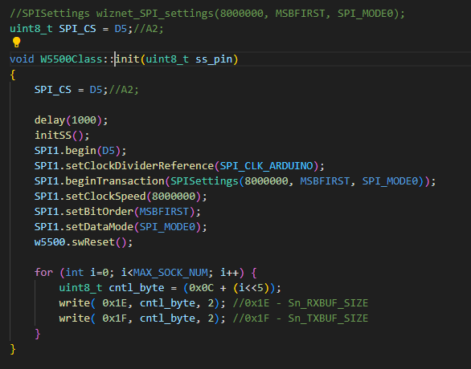
Task: Click the SPISettings type in beginTransaction
Action: pyautogui.click(x=205, y=181)
